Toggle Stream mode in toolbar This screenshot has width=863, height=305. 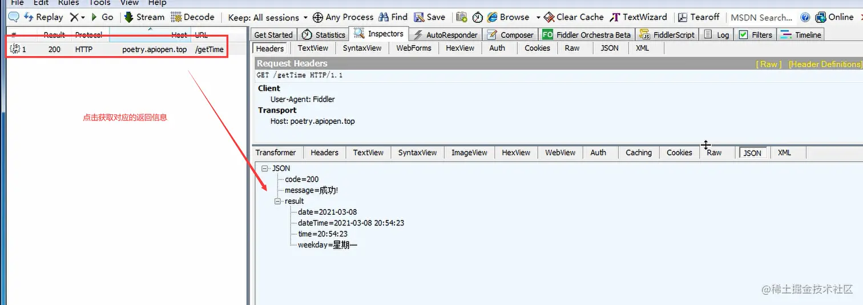click(x=144, y=17)
